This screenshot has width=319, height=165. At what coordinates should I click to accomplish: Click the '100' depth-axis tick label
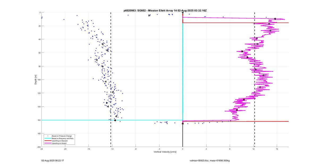[x=39, y=80]
